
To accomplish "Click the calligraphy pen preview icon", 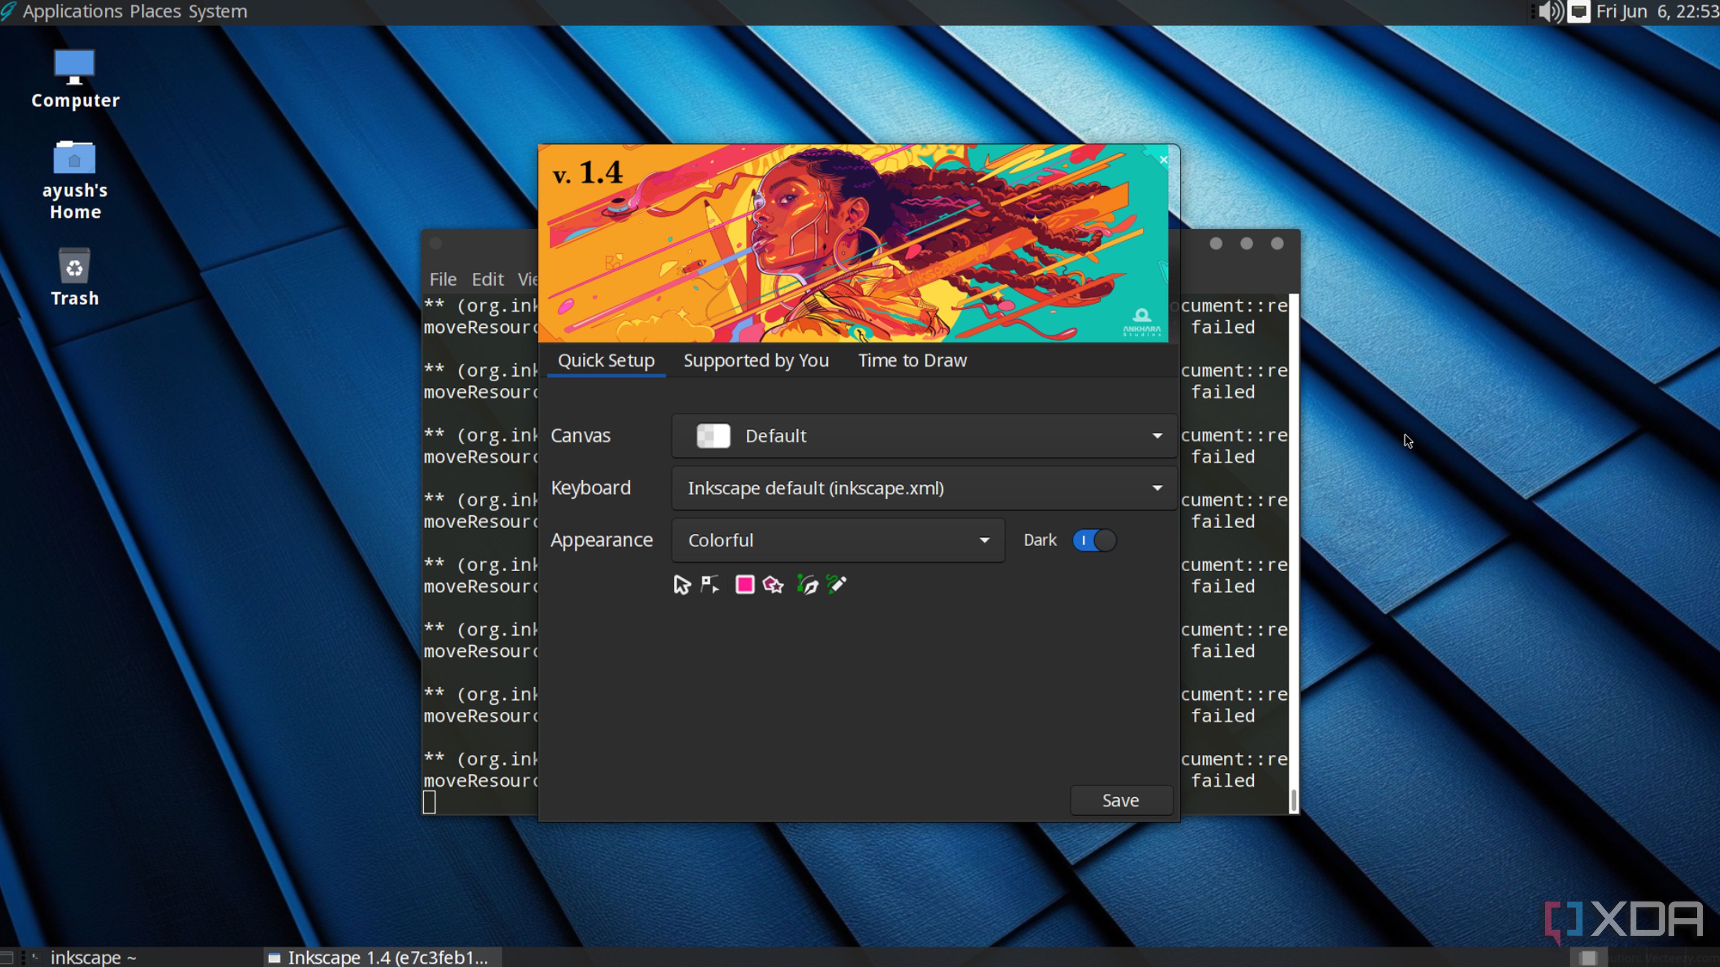I will (807, 585).
